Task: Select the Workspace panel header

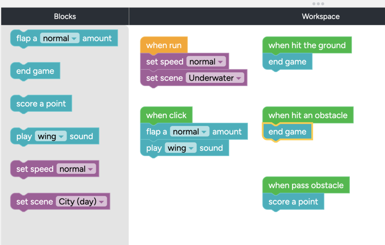Action: [320, 16]
